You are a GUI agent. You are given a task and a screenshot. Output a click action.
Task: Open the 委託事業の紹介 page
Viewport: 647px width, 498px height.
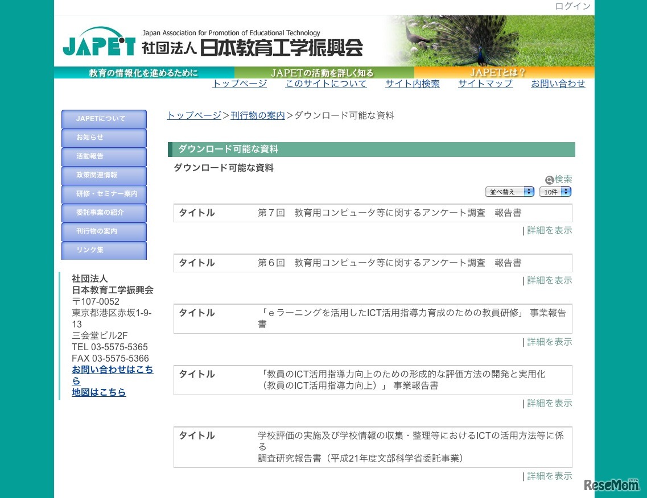[104, 213]
